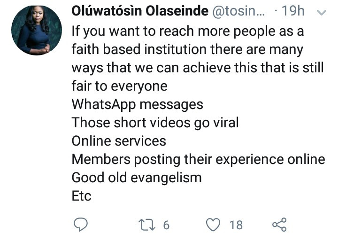The image size is (338, 241).
Task: Open the share icon options
Action: (279, 225)
